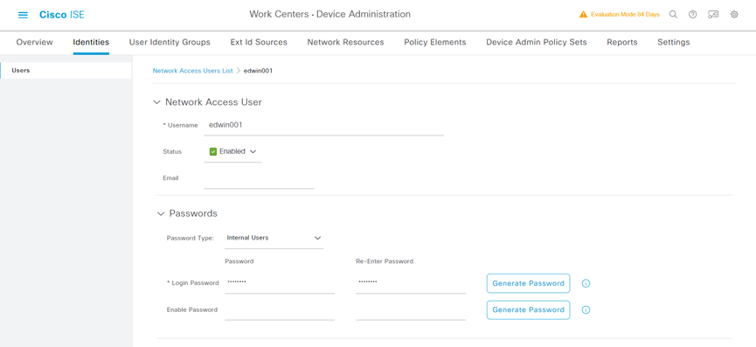
Task: Open the hamburger navigation menu
Action: (23, 15)
